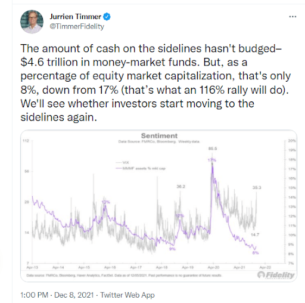This screenshot has height=303, width=305.
Task: Open the Jurrien Timmer display name link
Action: pyautogui.click(x=76, y=17)
